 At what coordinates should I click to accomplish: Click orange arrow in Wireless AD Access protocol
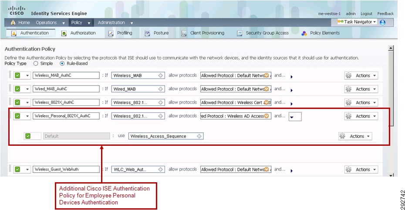click(x=267, y=116)
